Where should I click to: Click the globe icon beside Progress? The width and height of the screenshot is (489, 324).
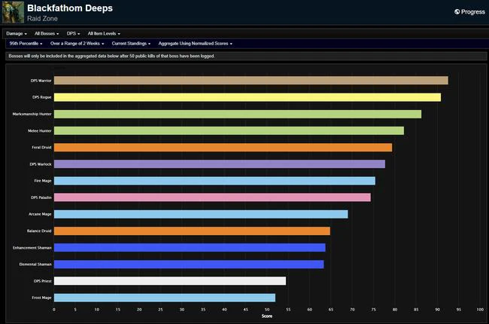point(457,12)
